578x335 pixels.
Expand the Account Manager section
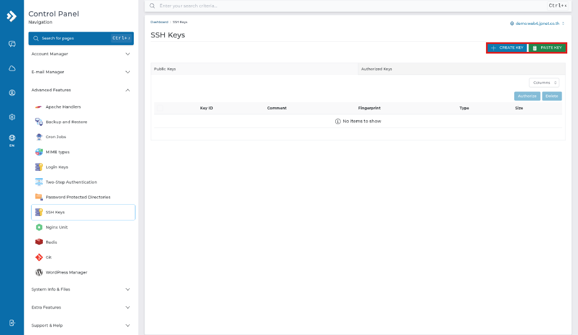click(81, 54)
